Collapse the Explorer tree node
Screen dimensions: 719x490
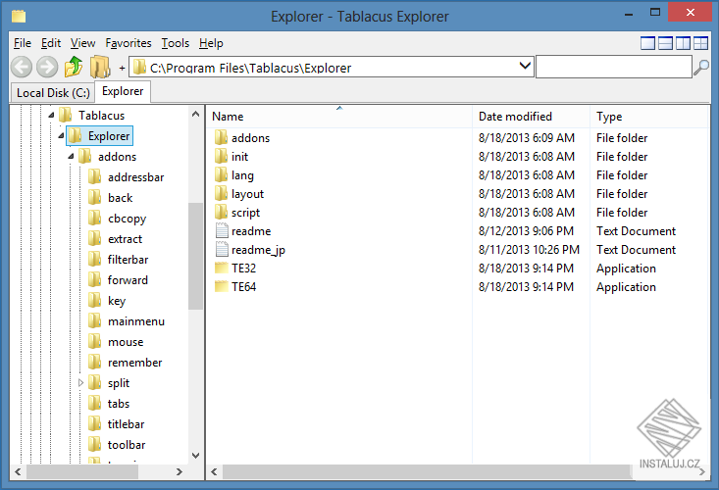[x=61, y=135]
